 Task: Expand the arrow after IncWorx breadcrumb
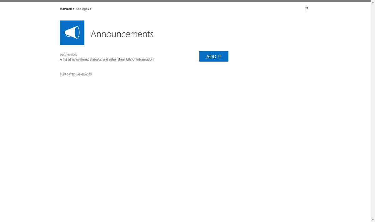(74, 9)
